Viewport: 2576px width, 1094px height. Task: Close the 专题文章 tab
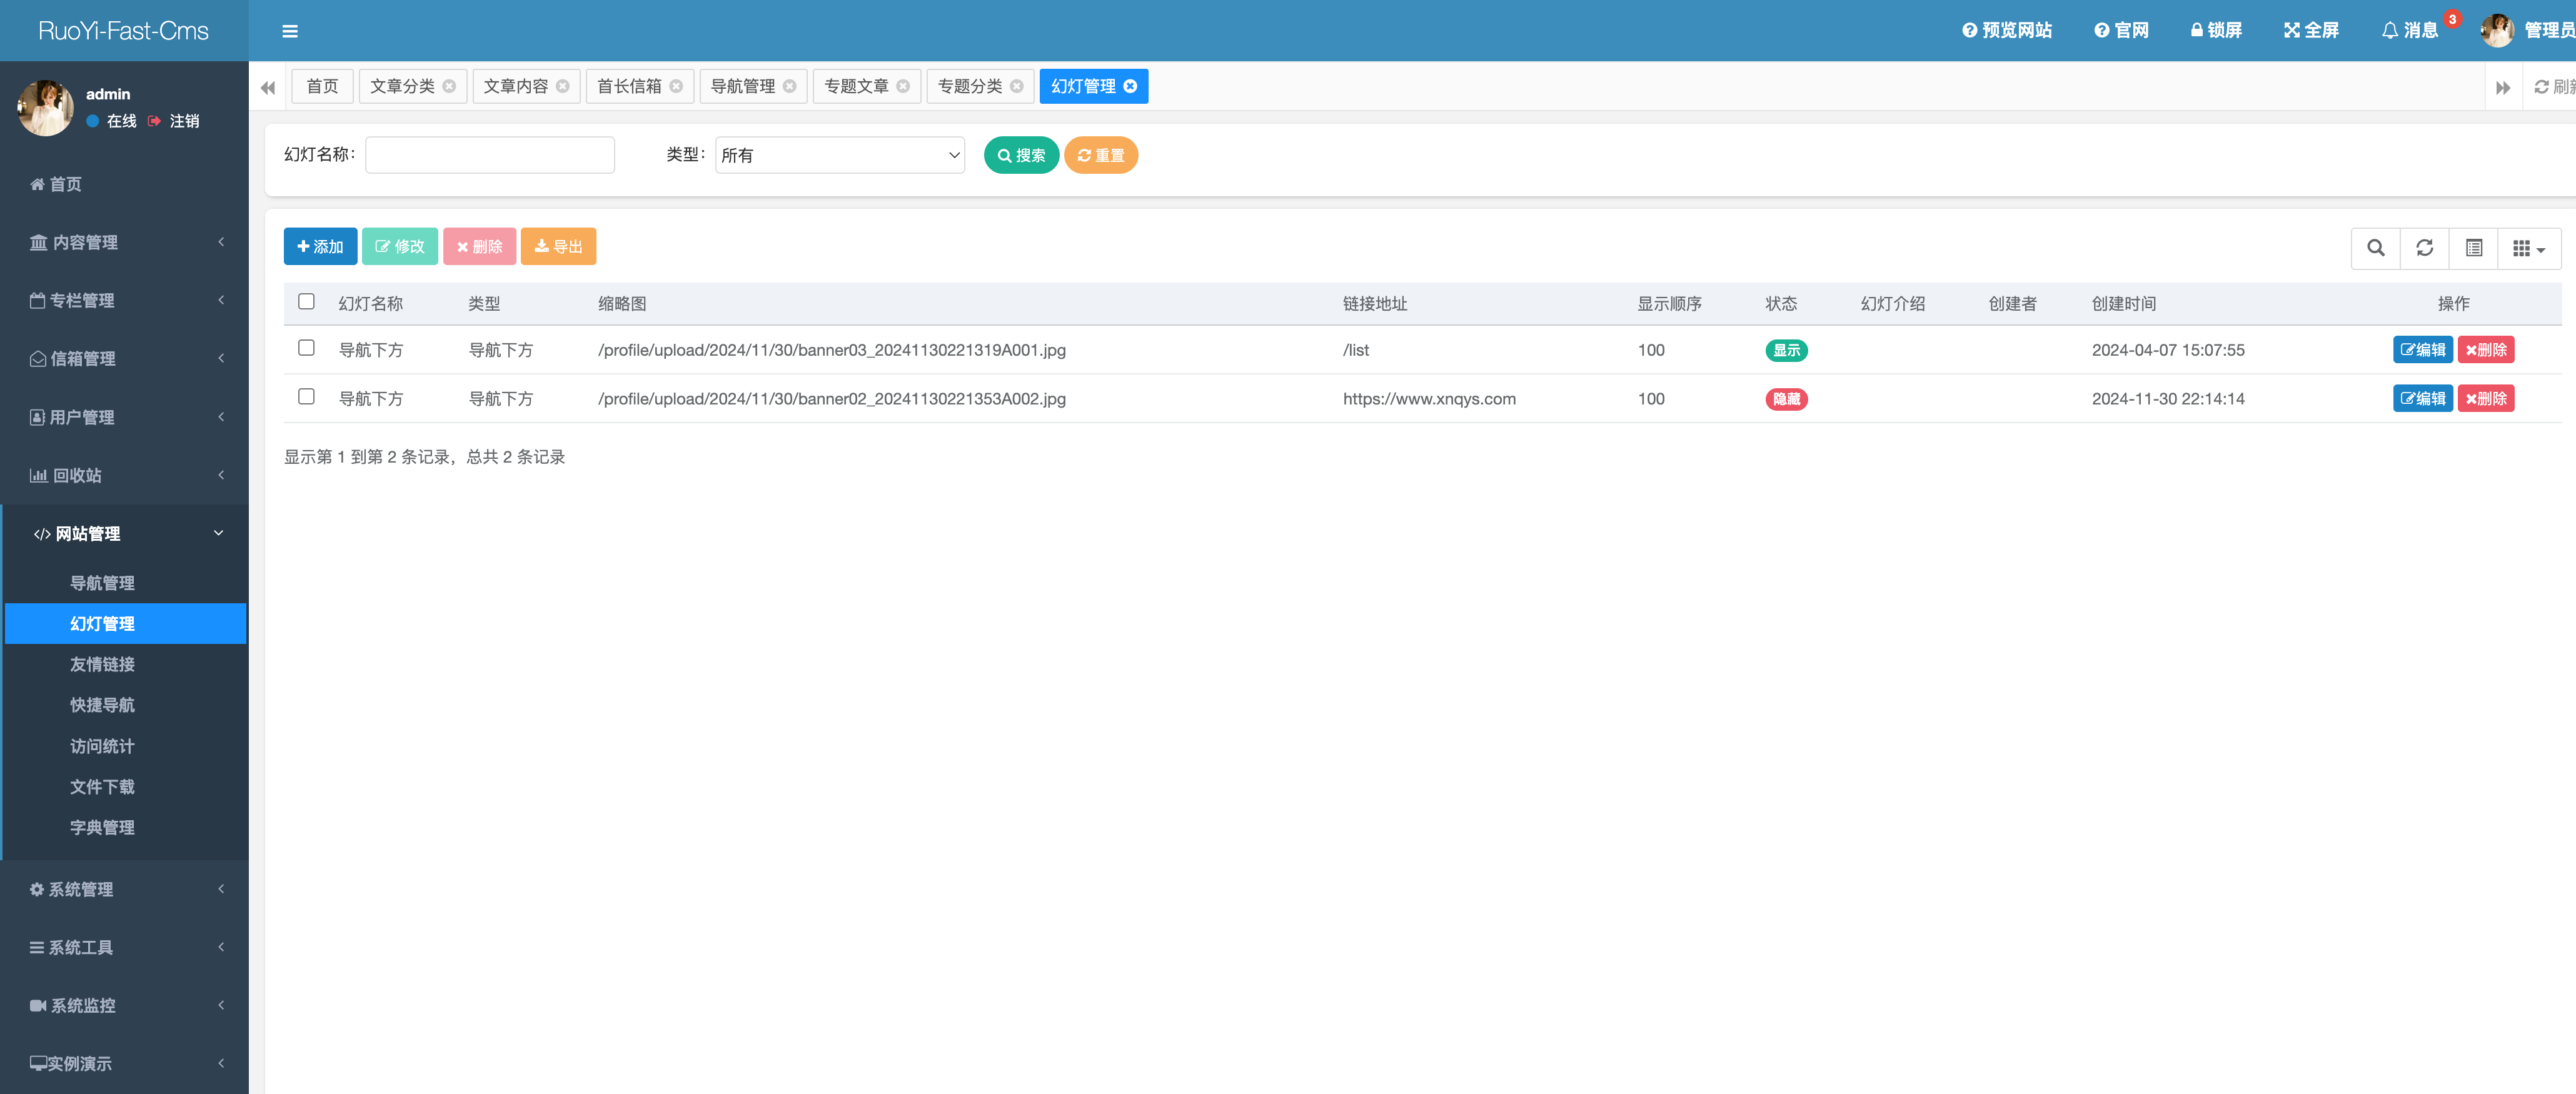click(x=903, y=87)
